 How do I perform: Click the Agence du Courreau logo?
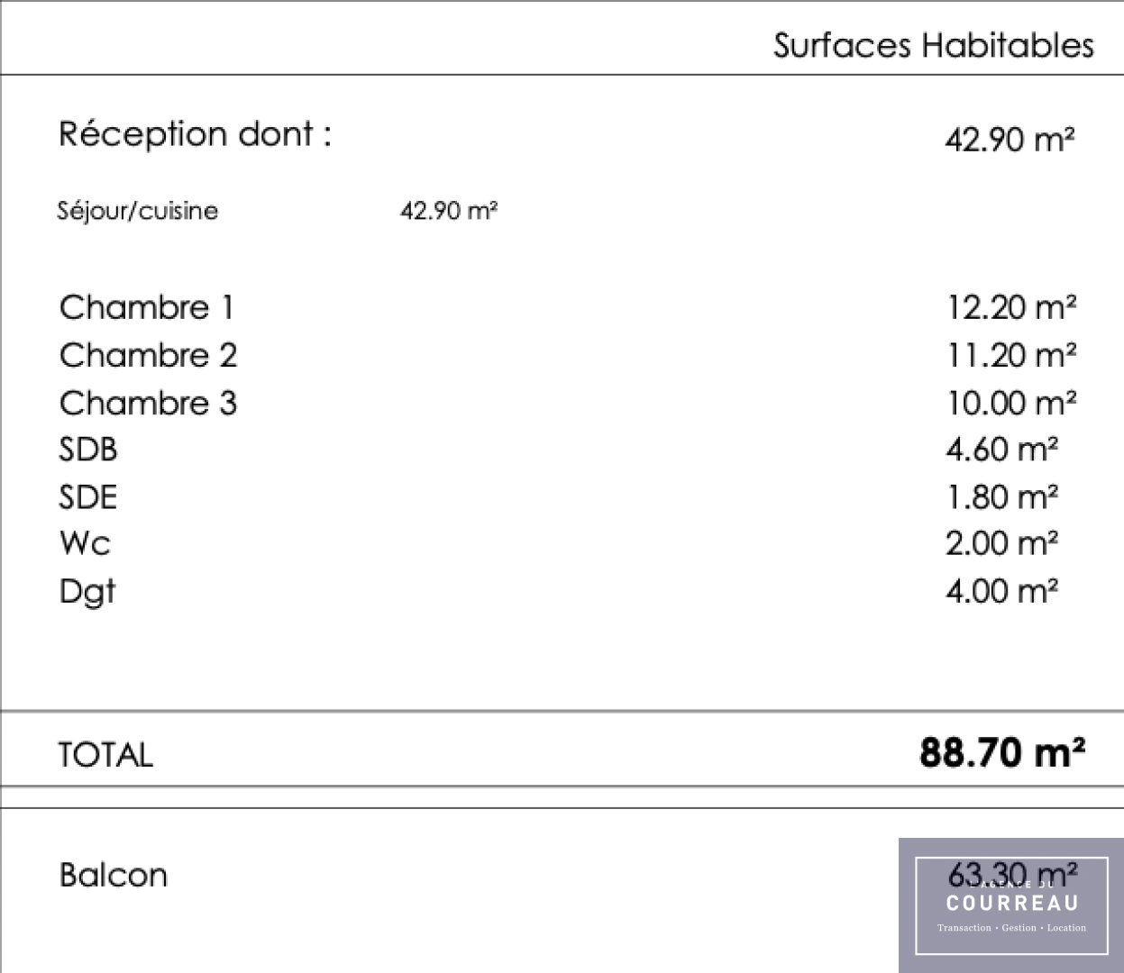1011,905
